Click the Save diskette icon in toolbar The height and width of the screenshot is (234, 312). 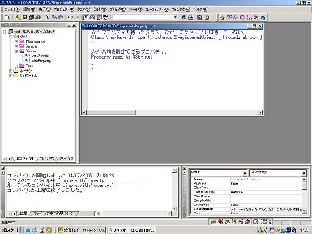point(24,18)
